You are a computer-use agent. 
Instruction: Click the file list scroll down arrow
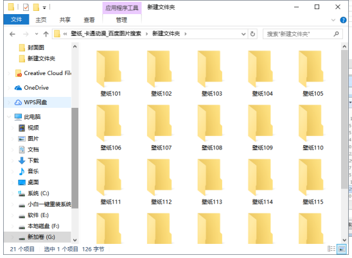pyautogui.click(x=344, y=240)
